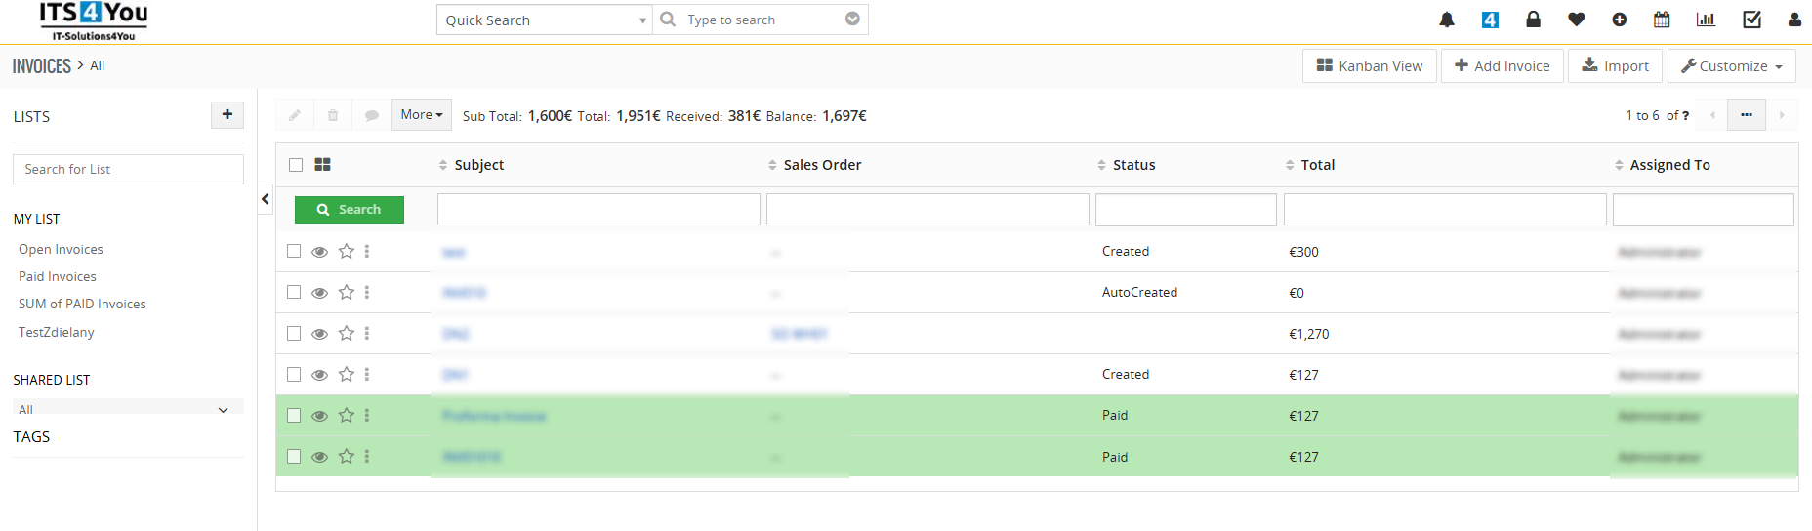The width and height of the screenshot is (1812, 531).
Task: Click the Search for List field
Action: pos(128,169)
